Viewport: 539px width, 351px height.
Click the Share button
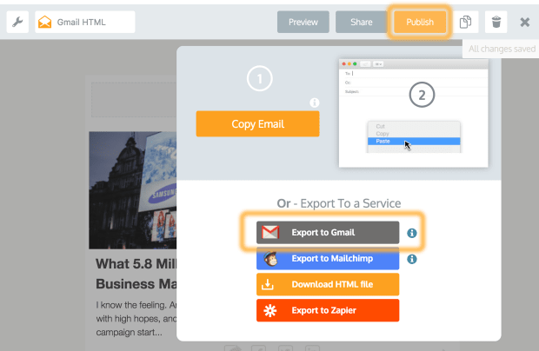click(x=362, y=22)
